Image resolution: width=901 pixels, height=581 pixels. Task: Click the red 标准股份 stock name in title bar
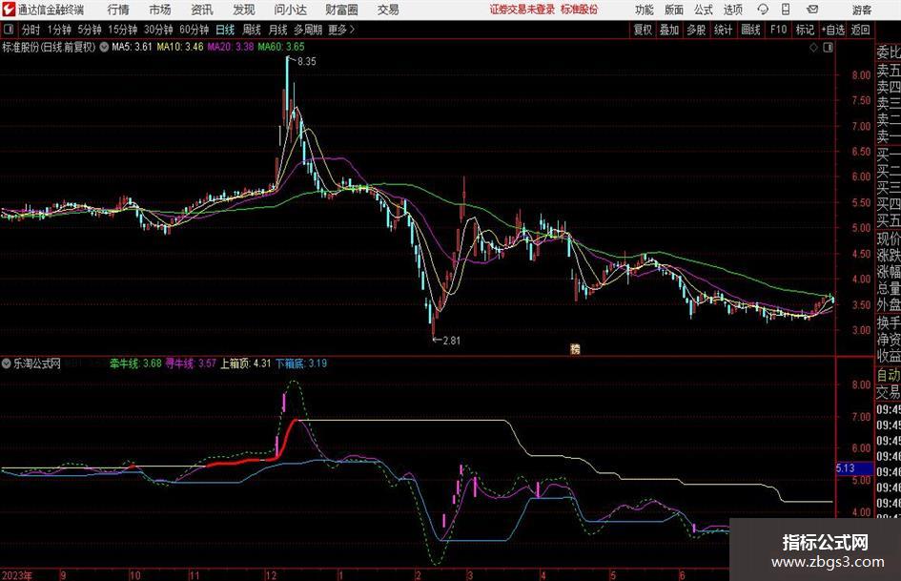tap(580, 10)
